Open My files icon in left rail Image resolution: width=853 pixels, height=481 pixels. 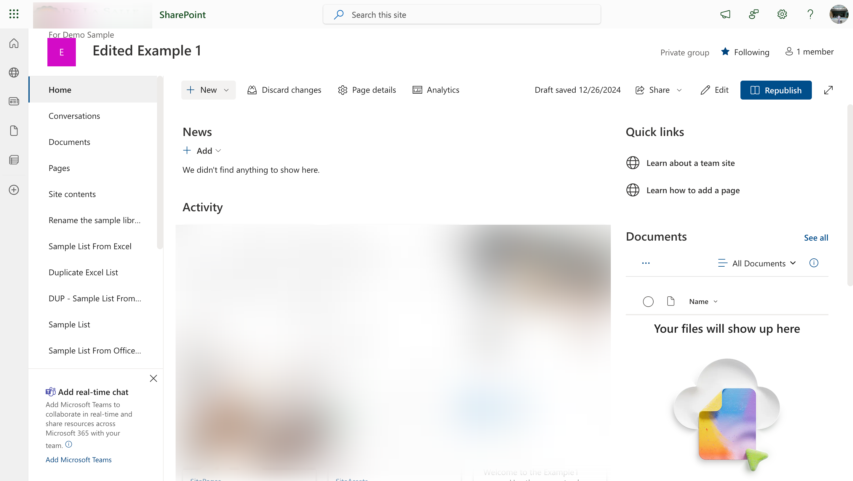click(14, 131)
